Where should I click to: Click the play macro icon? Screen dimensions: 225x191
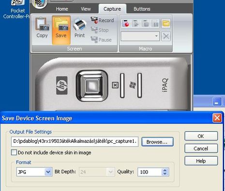point(135,24)
